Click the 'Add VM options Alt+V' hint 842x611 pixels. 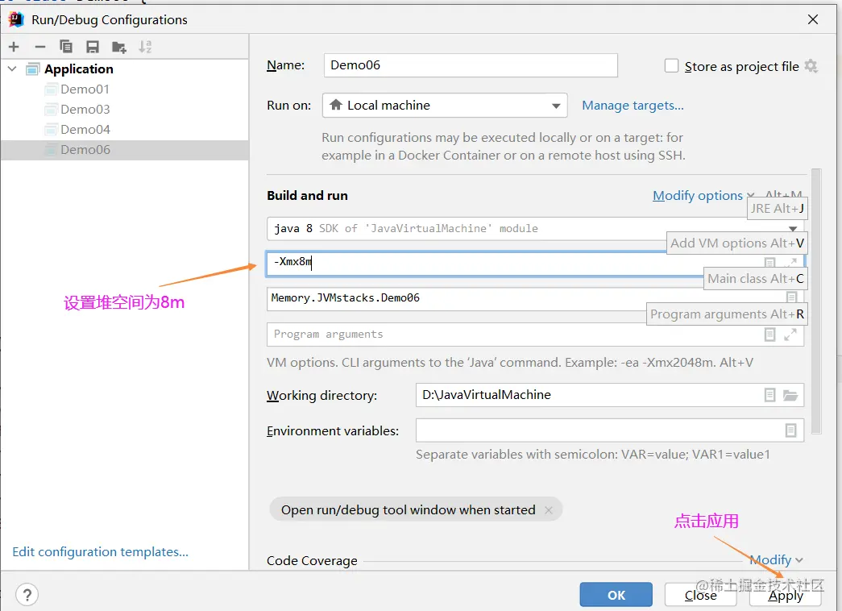736,243
